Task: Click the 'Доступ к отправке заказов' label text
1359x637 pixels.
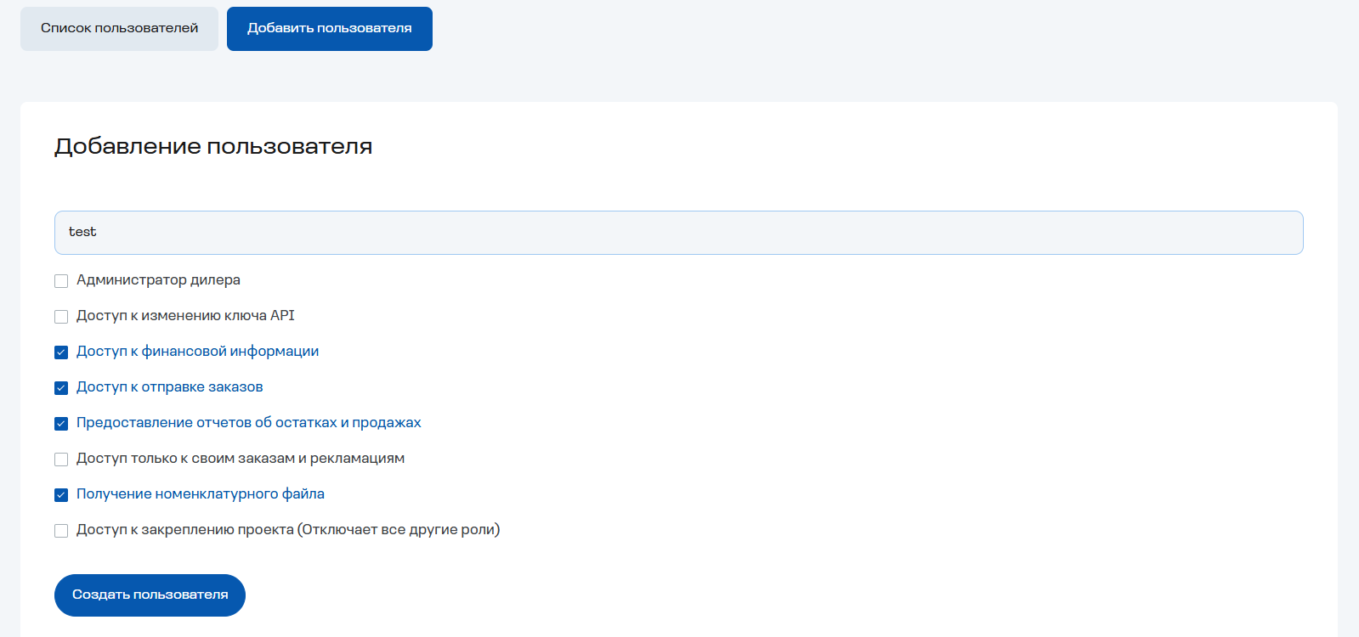Action: pyautogui.click(x=169, y=387)
